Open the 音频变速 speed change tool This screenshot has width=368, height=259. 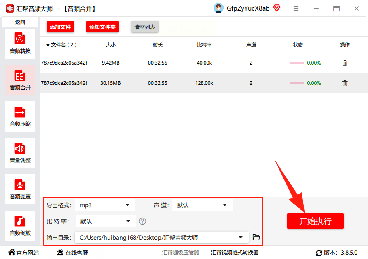(x=20, y=190)
